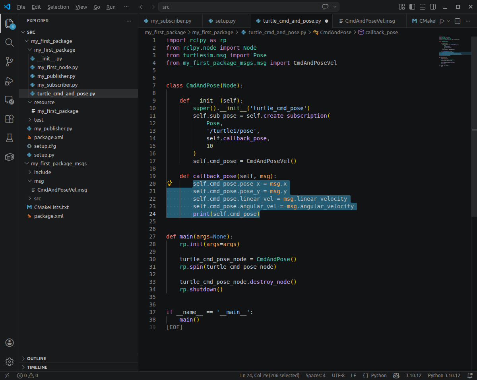Open hidden menus with title bar ellipsis

pyautogui.click(x=126, y=7)
